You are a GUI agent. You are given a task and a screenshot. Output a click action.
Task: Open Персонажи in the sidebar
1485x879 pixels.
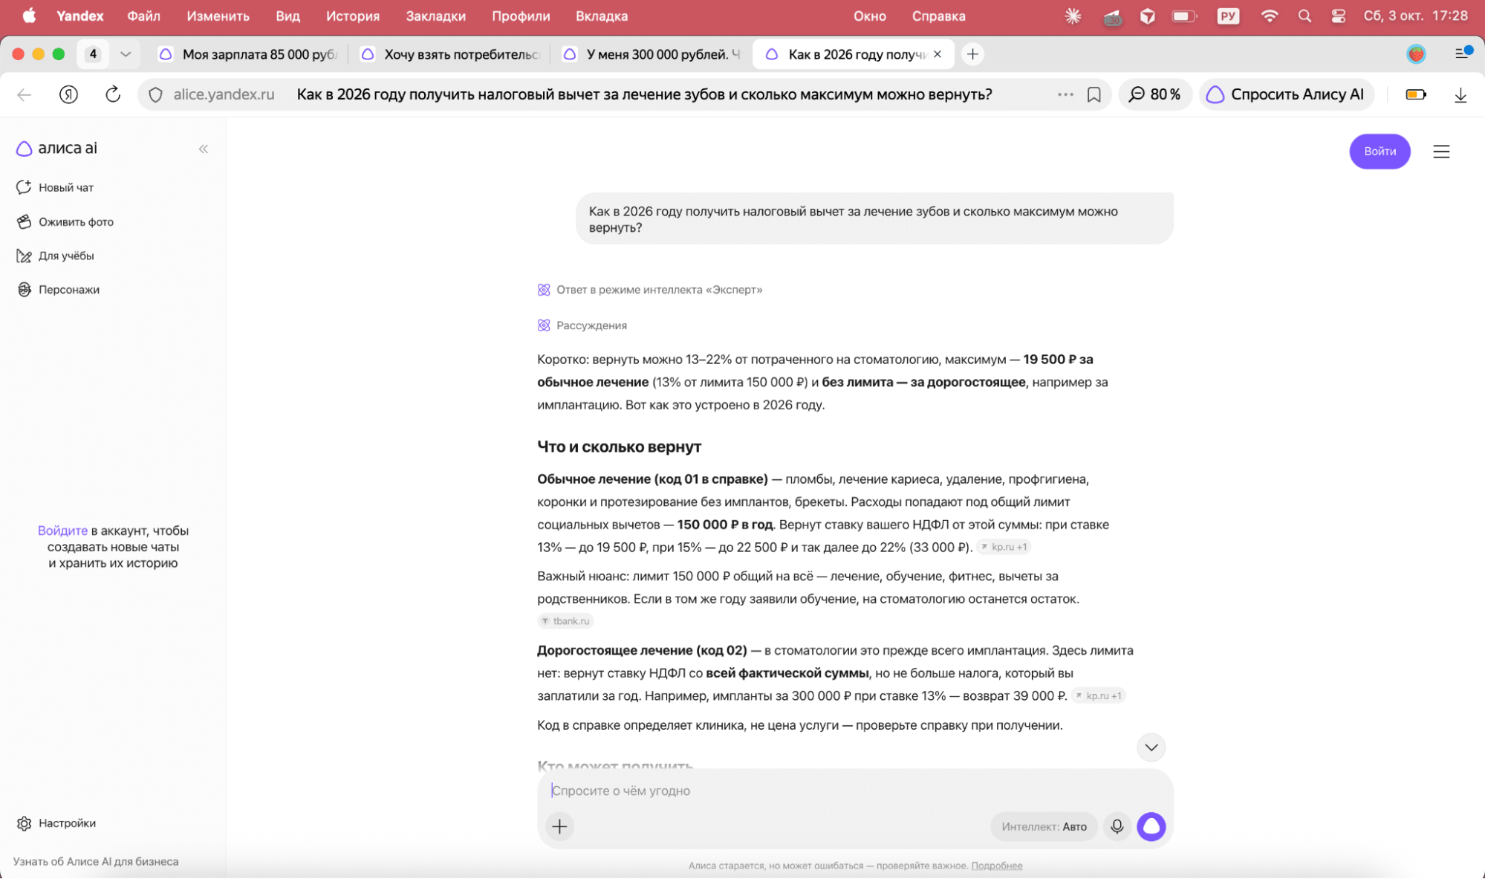tap(58, 290)
